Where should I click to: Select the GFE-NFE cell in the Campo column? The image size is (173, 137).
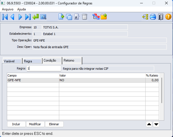[x=33, y=80]
